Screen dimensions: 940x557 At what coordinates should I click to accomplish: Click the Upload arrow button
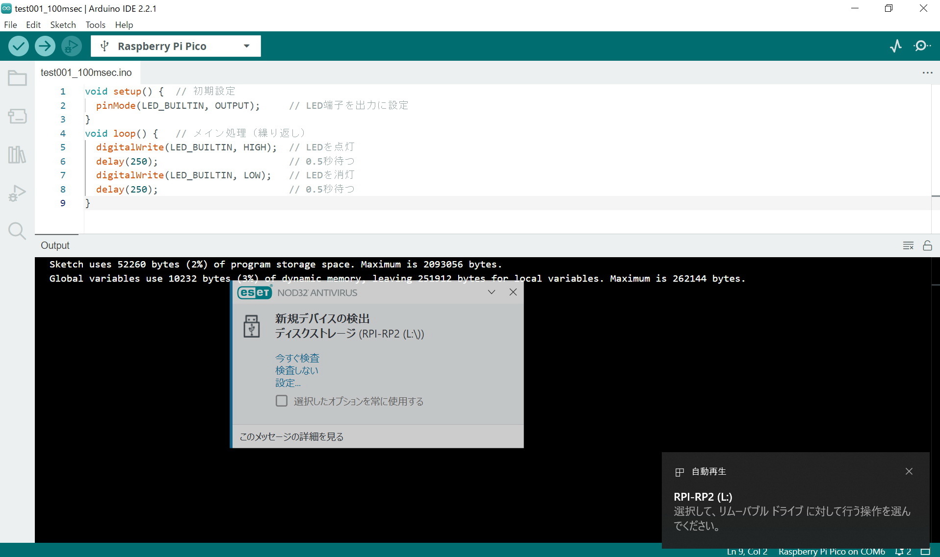point(45,46)
